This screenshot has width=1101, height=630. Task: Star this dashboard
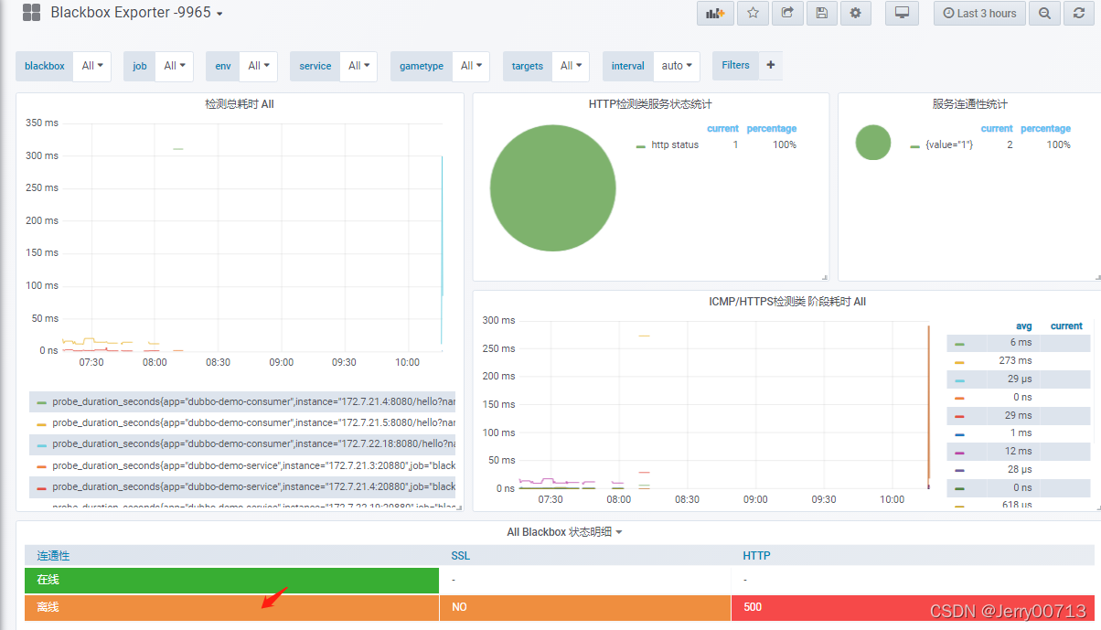[753, 13]
